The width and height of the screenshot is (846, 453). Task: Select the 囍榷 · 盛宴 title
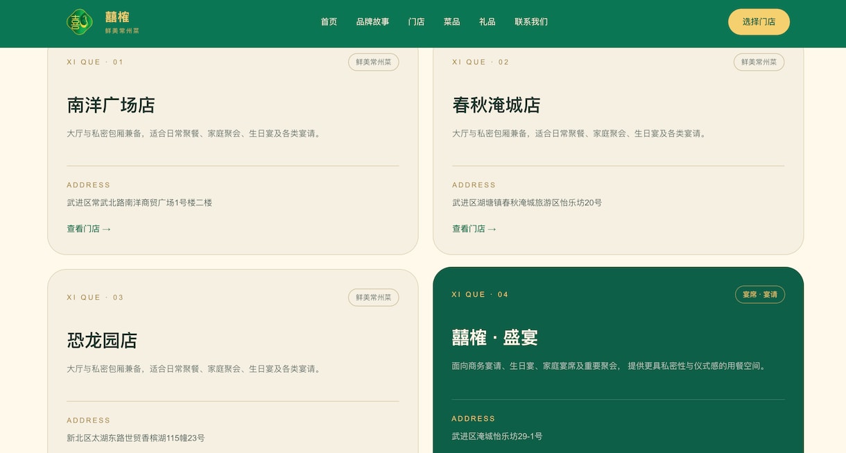(494, 337)
